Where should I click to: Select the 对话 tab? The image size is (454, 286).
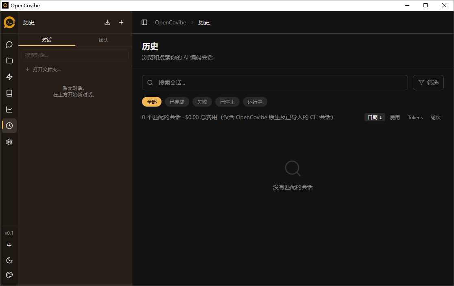[x=46, y=40]
